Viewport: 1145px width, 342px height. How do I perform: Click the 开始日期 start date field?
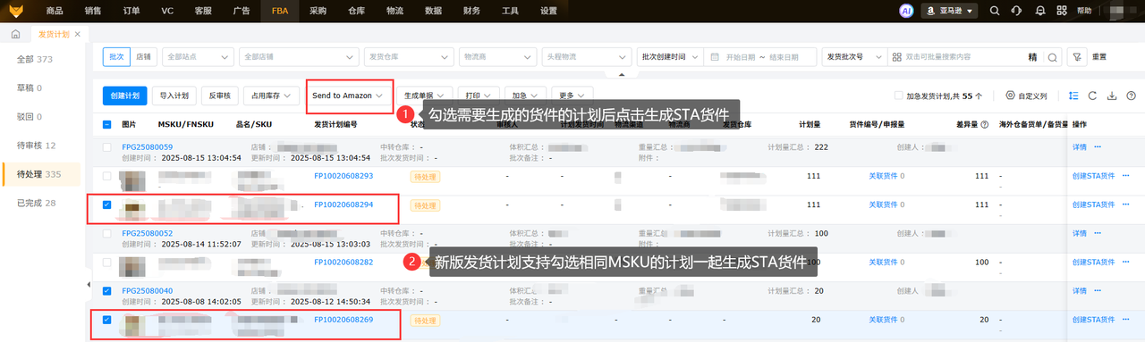click(741, 56)
